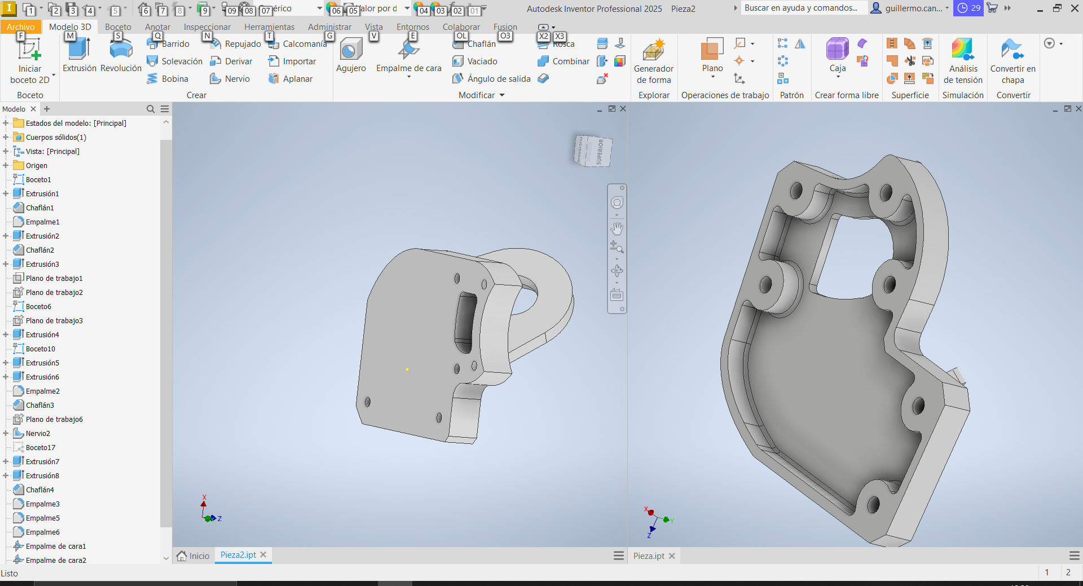Expand the Origen folder in model tree

6,165
